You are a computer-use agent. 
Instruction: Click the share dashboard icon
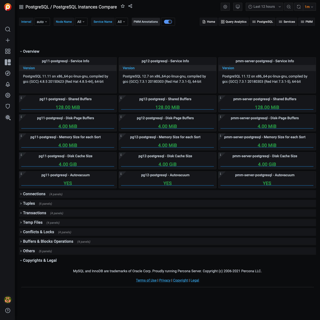coord(130,6)
